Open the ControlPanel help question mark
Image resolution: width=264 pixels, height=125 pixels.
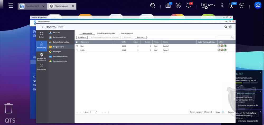point(231,27)
